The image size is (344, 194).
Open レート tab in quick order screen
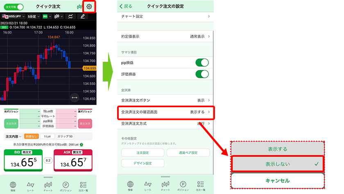click(x=30, y=187)
